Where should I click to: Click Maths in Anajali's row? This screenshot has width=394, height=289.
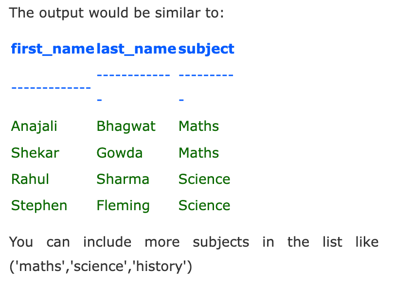pyautogui.click(x=198, y=126)
